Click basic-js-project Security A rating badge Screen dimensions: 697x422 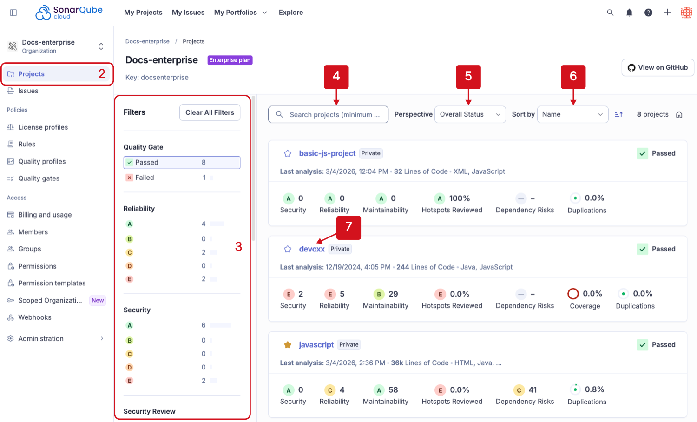click(x=289, y=198)
